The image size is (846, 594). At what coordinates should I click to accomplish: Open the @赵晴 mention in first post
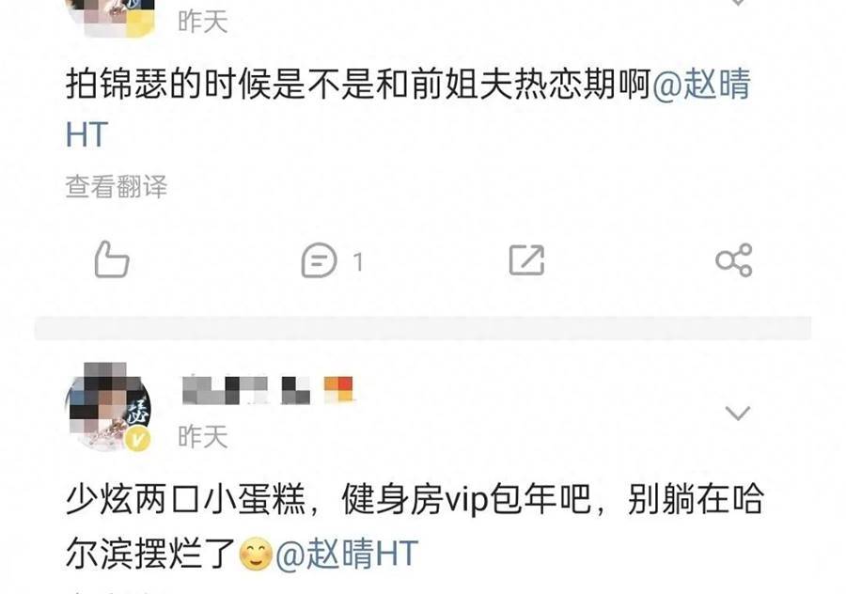point(701,85)
